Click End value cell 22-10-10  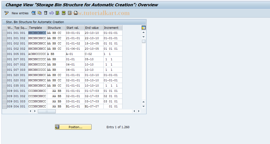[x=94, y=38]
